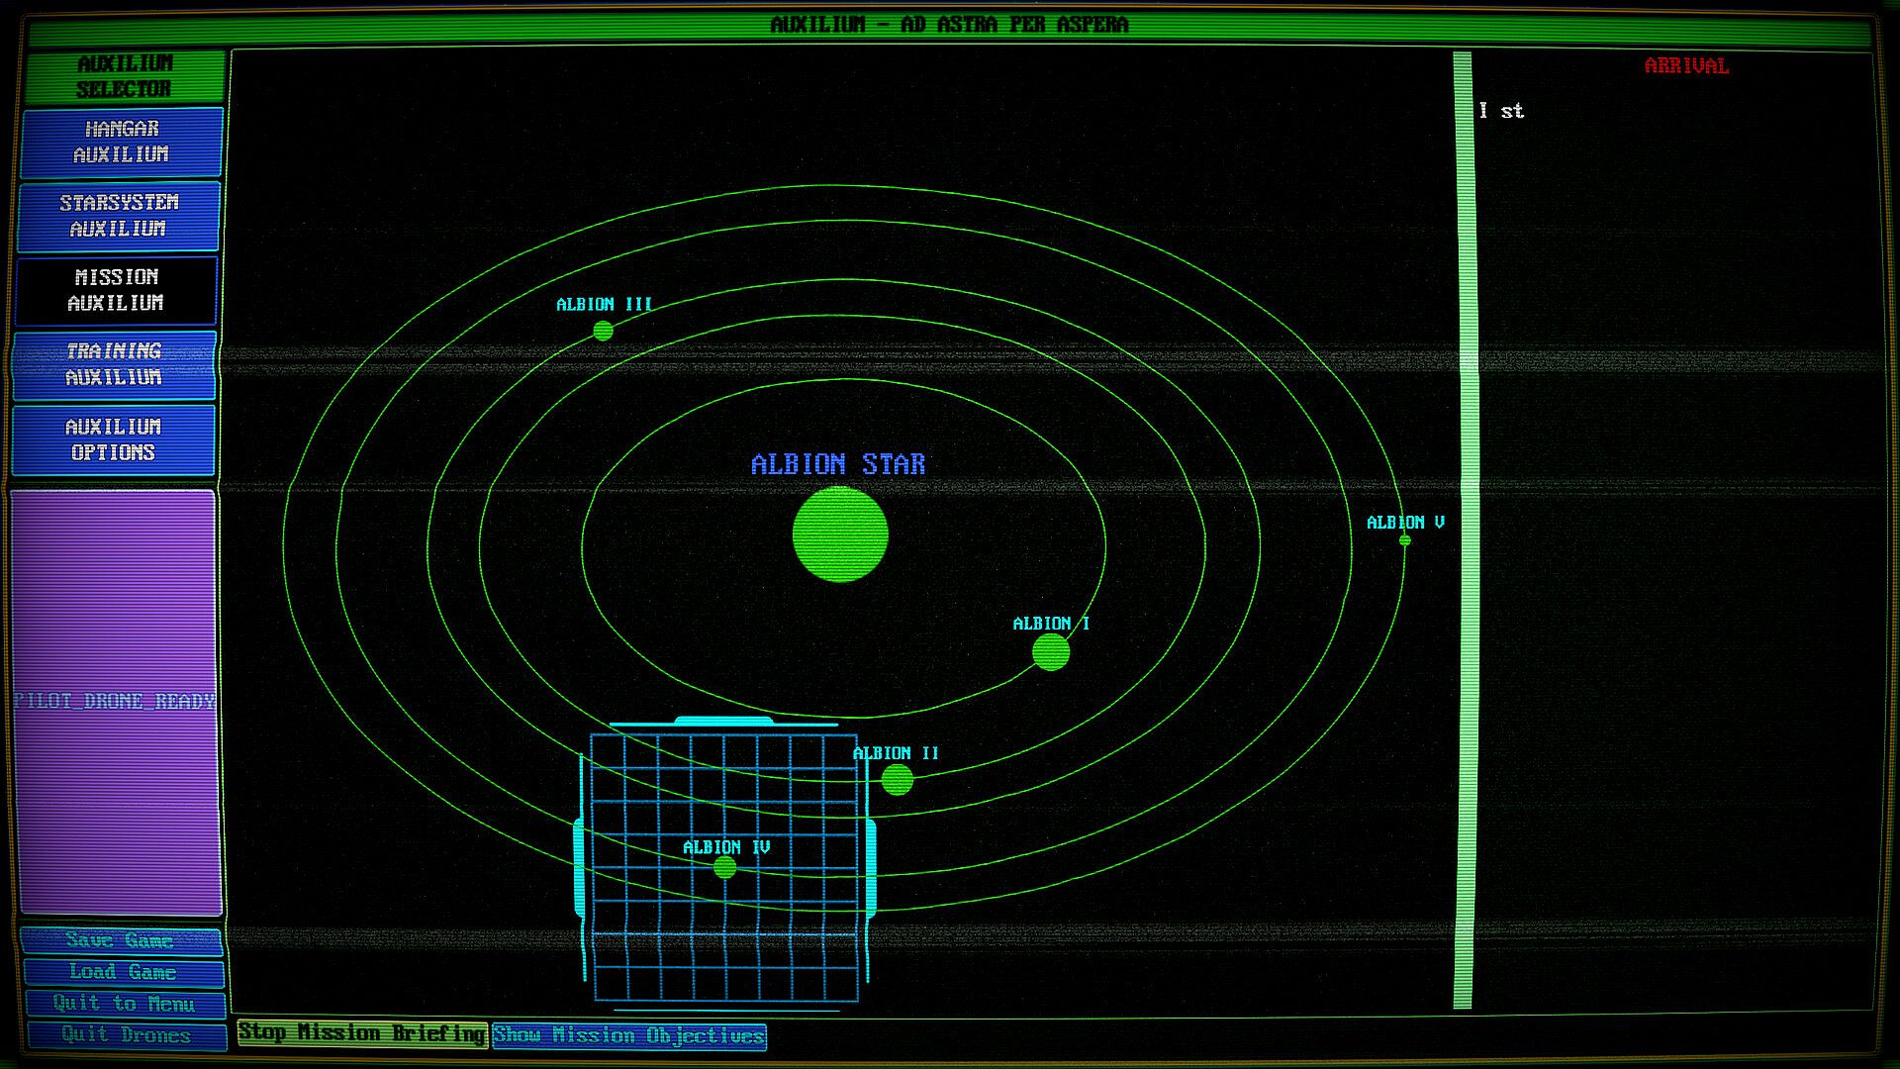1900x1069 pixels.
Task: Open the Hangar Auxilium tab
Action: (x=121, y=142)
